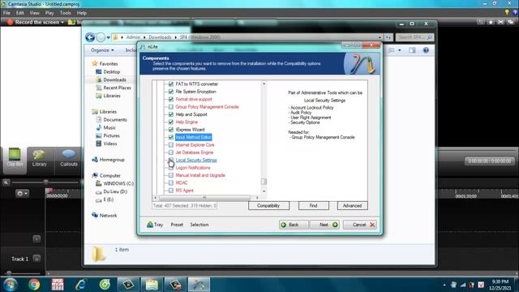The width and height of the screenshot is (519, 292).
Task: Toggle Help Engine checkbox
Action: 171,122
